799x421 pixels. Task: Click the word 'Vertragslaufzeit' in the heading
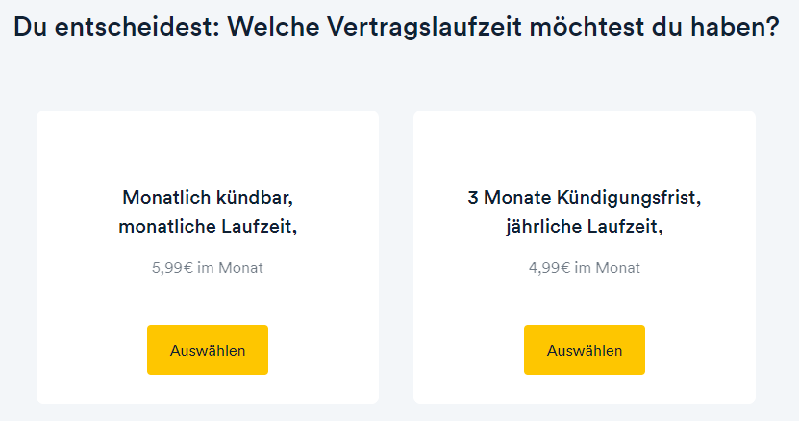point(424,27)
